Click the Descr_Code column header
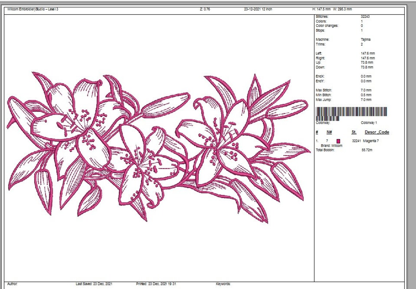416x289 pixels. click(377, 132)
